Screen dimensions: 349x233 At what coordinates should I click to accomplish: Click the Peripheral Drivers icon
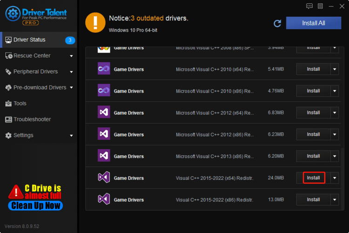coord(8,72)
